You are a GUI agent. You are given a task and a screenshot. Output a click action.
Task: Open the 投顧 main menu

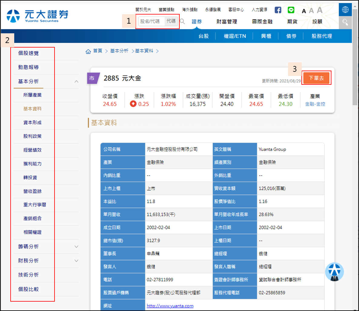pos(317,22)
